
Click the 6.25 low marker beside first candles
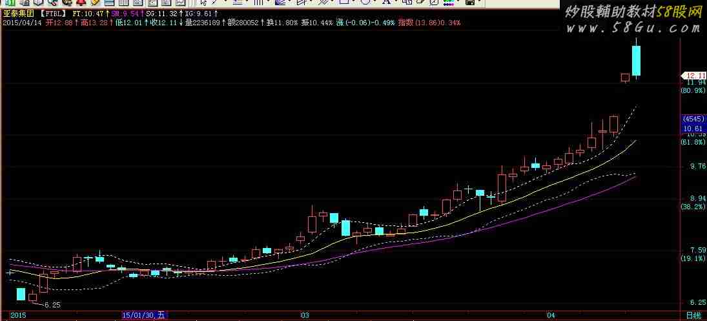click(53, 305)
